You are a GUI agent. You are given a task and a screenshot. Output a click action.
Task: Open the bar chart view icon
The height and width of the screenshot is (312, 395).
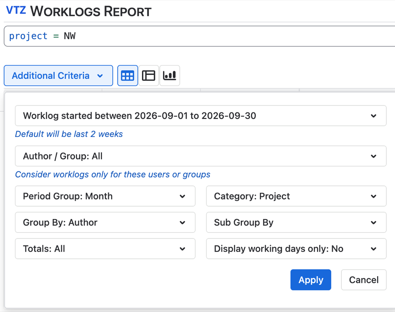coord(170,75)
